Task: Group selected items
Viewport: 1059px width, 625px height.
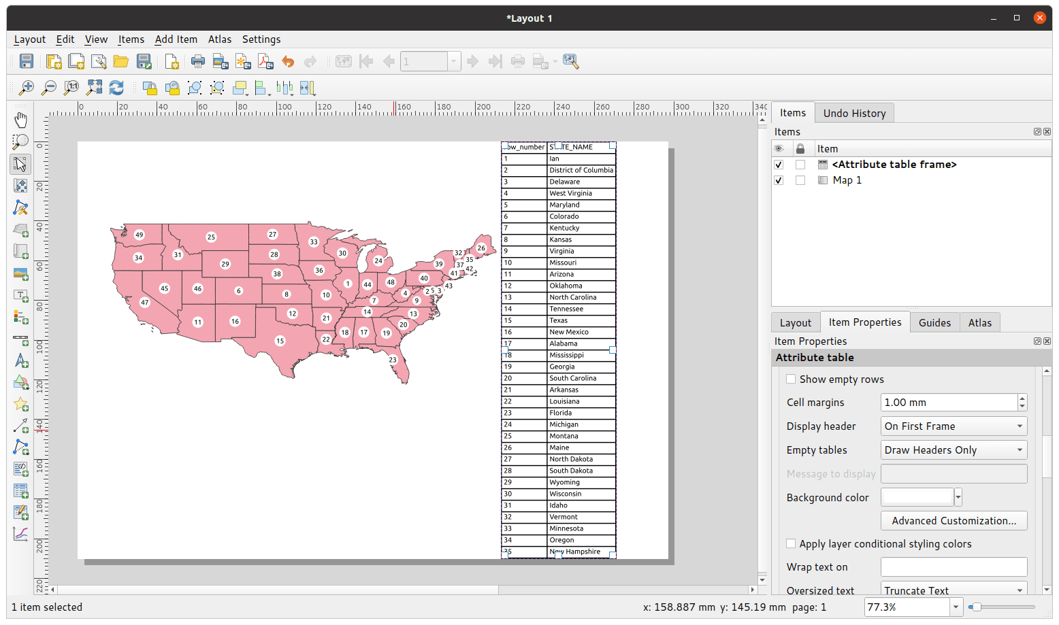Action: (195, 88)
